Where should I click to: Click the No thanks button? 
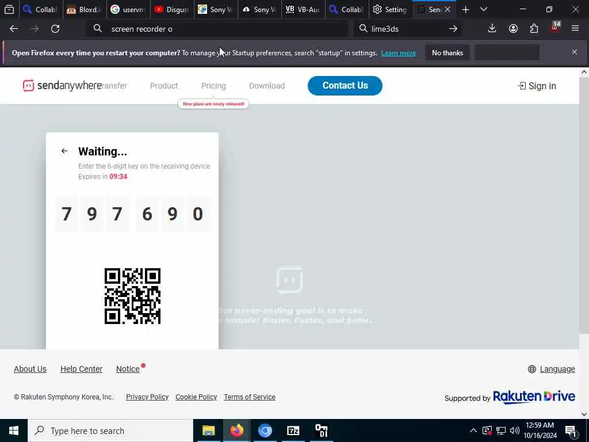point(448,52)
